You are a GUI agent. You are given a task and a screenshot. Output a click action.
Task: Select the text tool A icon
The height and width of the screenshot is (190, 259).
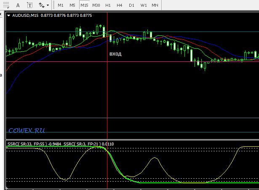[x=18, y=5]
